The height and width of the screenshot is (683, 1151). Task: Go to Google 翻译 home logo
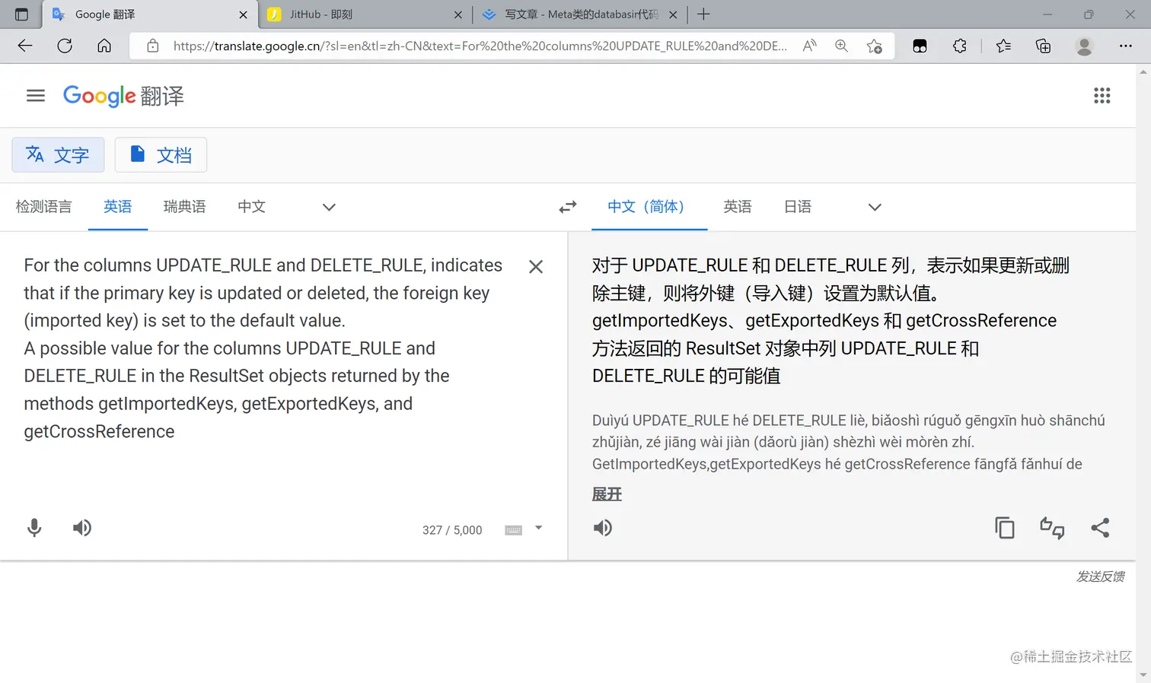123,96
